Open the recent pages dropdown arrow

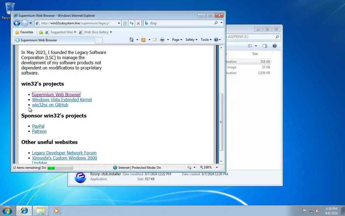(x=30, y=23)
